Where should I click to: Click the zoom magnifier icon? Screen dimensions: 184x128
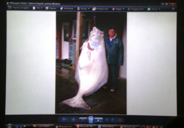pos(64,119)
